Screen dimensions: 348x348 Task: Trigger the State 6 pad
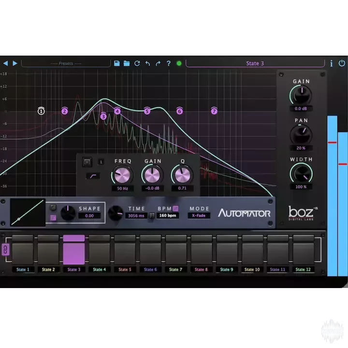pos(150,254)
